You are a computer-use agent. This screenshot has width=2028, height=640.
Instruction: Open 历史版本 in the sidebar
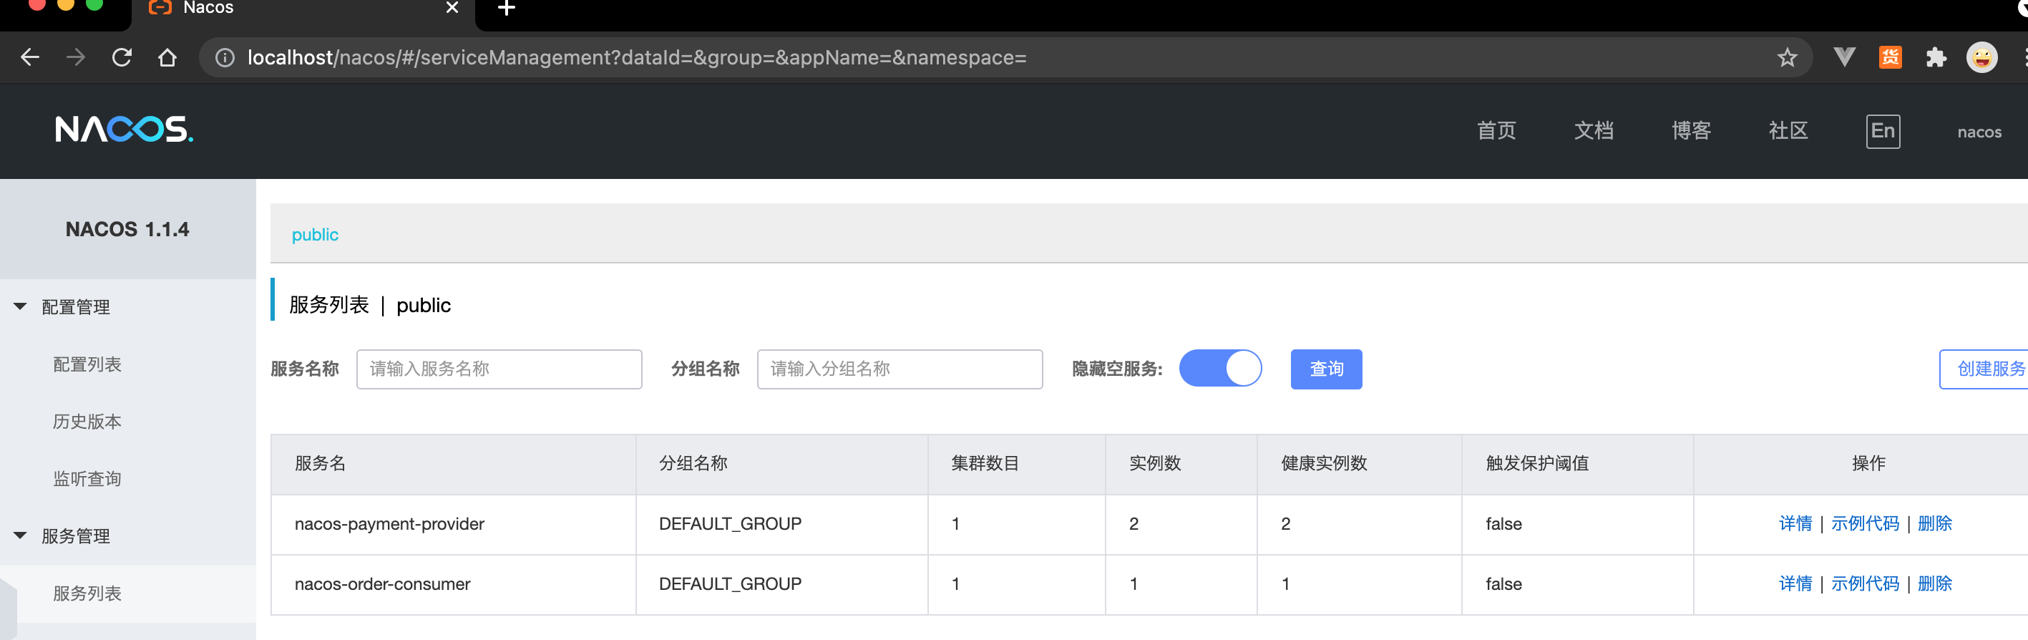tap(87, 422)
